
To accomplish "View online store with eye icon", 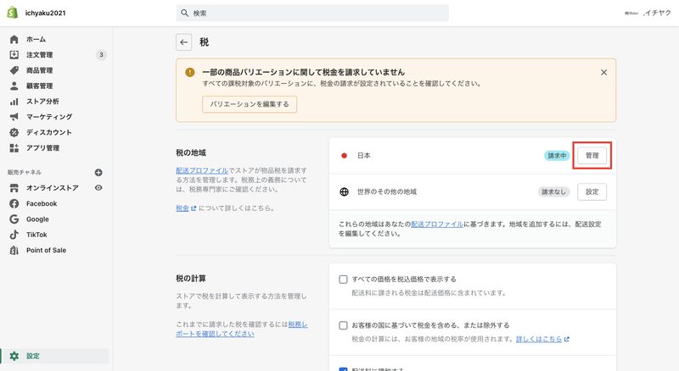I will tap(98, 188).
